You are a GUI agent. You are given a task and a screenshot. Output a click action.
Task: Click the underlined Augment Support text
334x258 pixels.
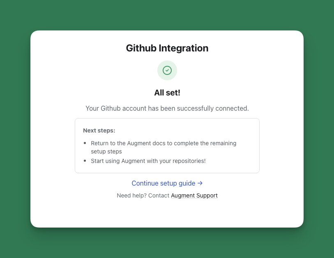tap(194, 195)
